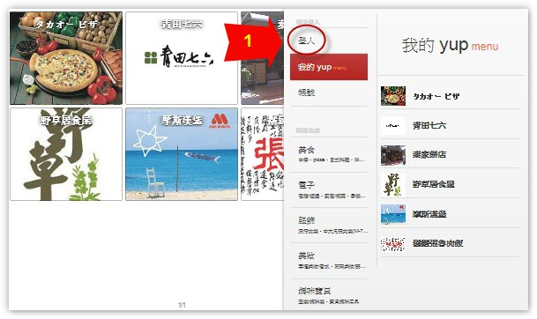Open the 帳號 account menu item

click(306, 93)
